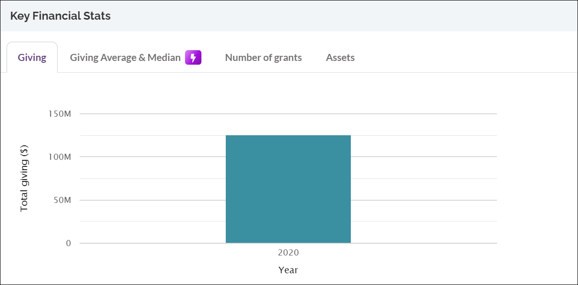Switch to the Giving Average & Median tab

coord(125,57)
